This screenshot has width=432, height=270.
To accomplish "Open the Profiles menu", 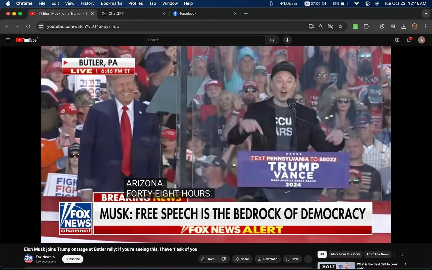I will click(x=136, y=3).
